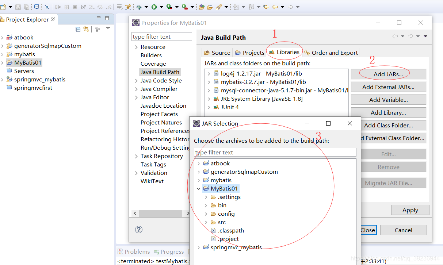Click the New file toolbar icon
The height and width of the screenshot is (265, 443).
pos(3,7)
